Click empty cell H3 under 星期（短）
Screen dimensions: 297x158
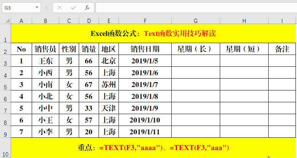point(244,61)
